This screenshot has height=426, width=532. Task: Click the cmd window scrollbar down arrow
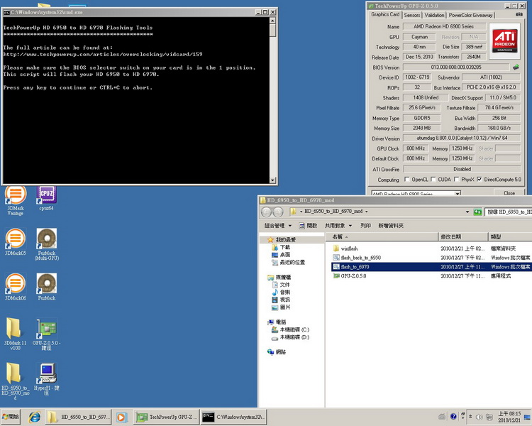(x=272, y=180)
